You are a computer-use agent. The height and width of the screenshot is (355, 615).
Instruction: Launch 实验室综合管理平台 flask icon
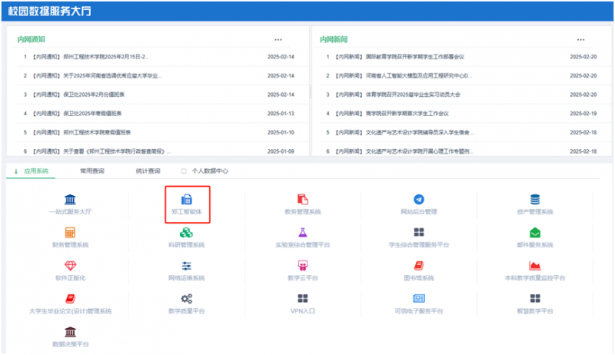pos(302,233)
